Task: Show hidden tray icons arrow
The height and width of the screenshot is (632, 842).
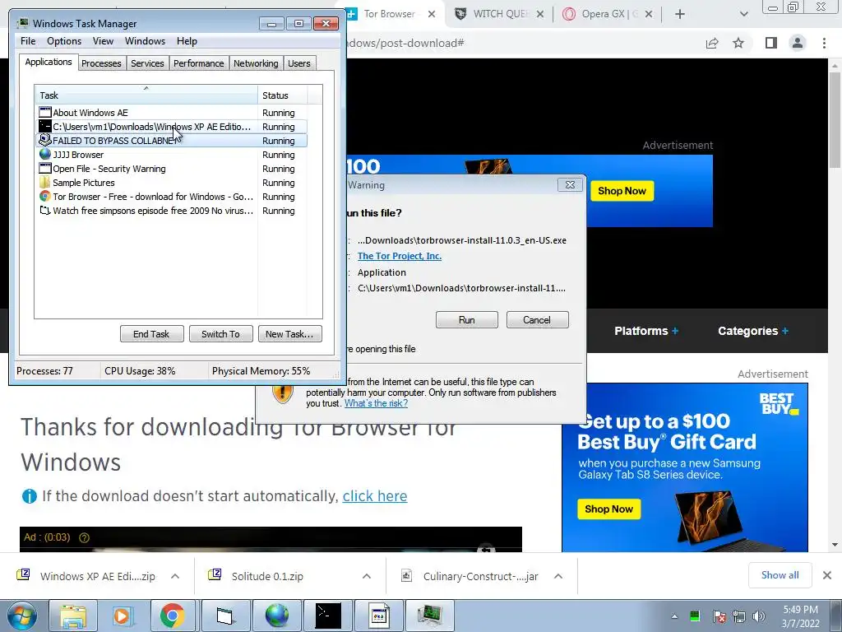Action: pos(674,616)
